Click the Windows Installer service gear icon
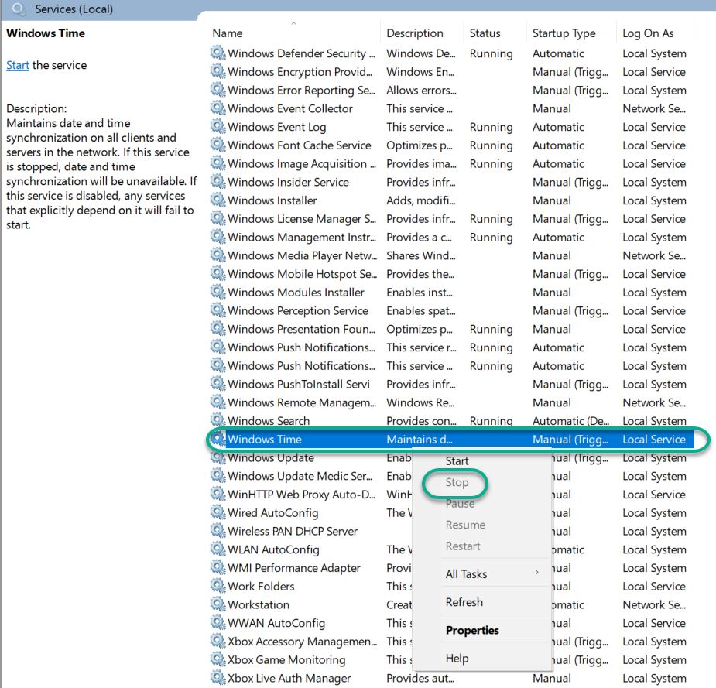The image size is (716, 688). 218,200
